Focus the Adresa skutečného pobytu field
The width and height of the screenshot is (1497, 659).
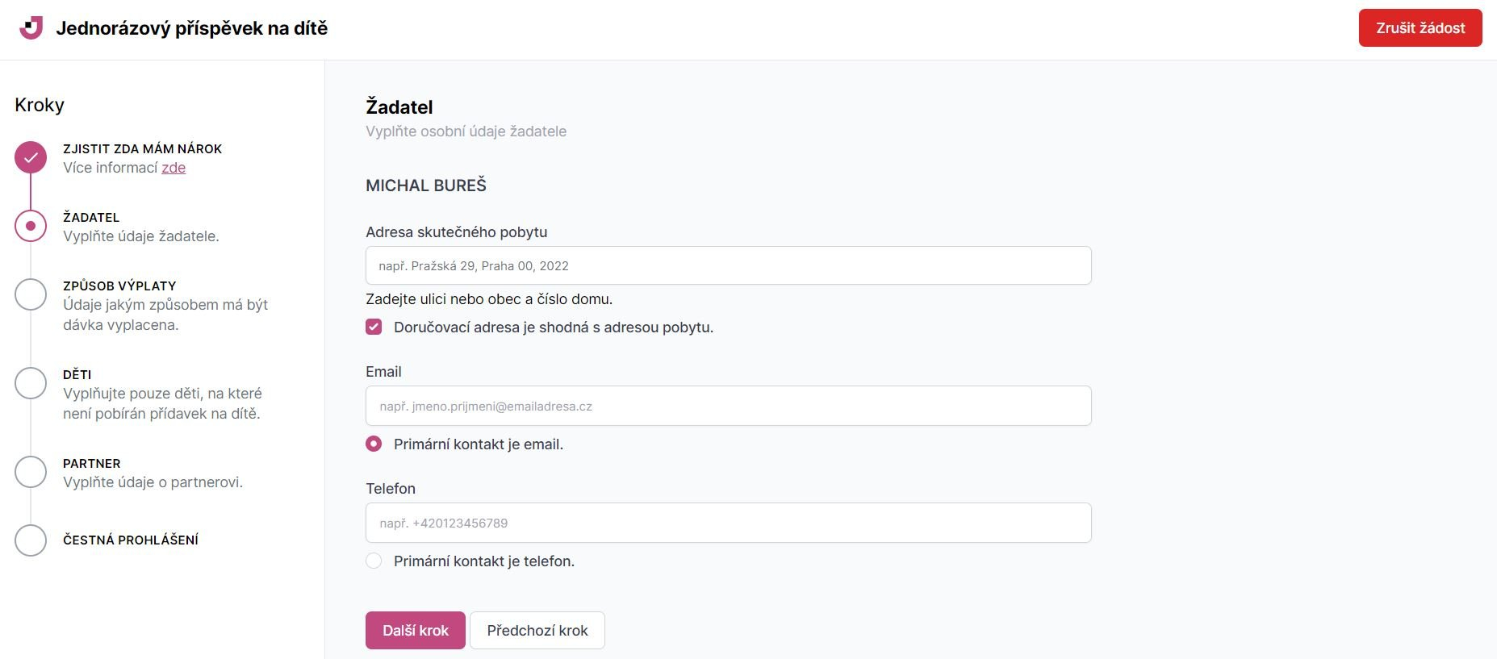728,266
